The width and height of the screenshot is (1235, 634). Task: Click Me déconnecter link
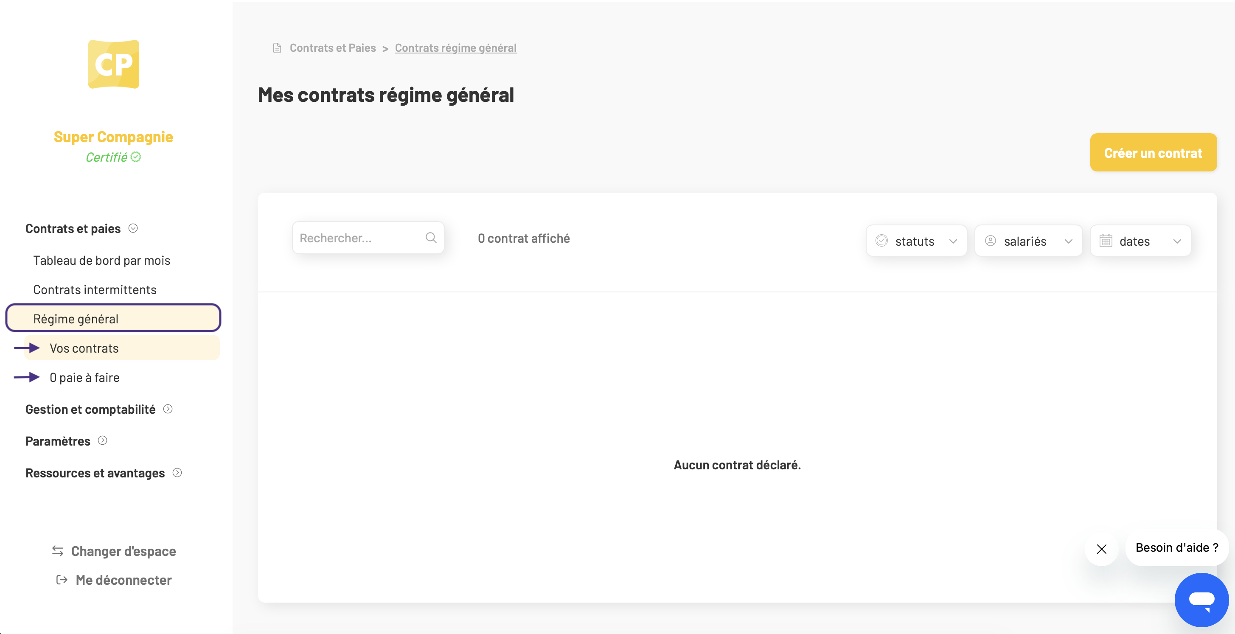[x=123, y=580]
